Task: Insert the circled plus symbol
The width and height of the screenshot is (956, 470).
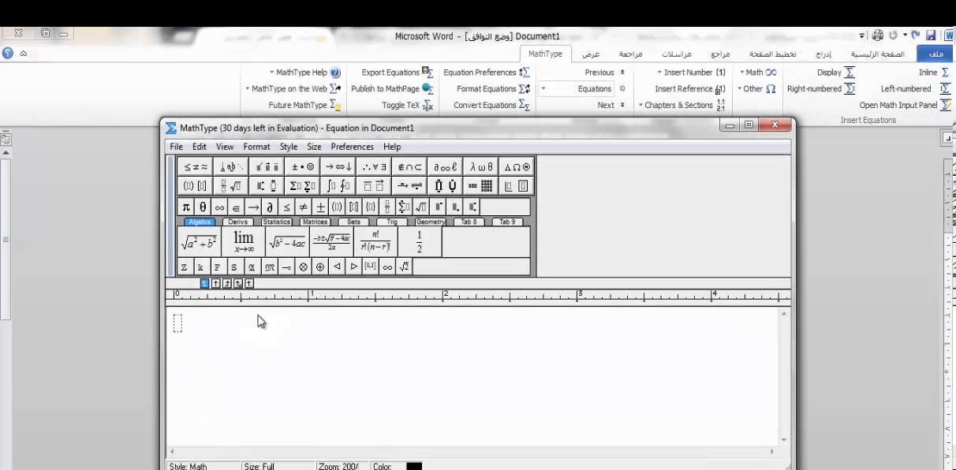Action: click(x=320, y=267)
